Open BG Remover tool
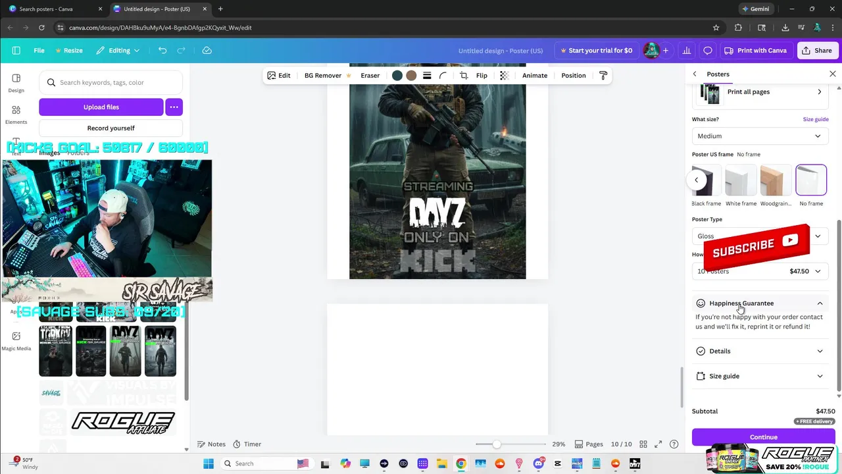 pos(327,76)
